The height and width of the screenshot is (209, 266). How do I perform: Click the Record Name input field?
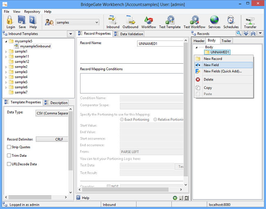[x=160, y=44]
